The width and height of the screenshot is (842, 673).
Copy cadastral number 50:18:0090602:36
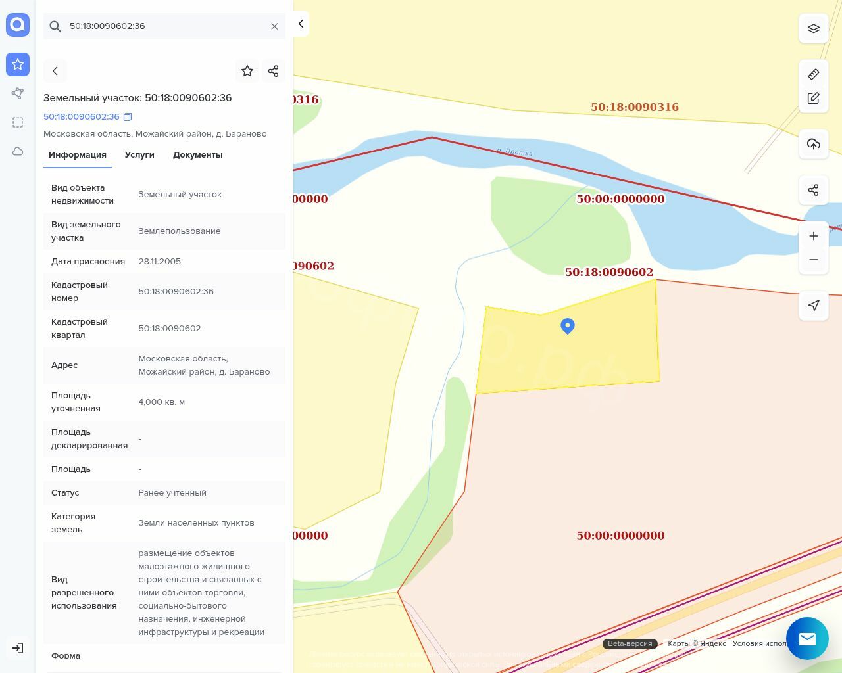[x=128, y=117]
